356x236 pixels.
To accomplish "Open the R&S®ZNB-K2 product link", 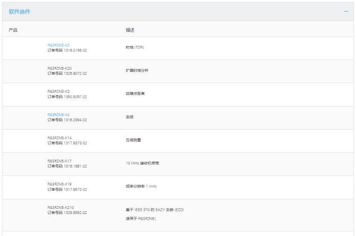I will [x=59, y=45].
